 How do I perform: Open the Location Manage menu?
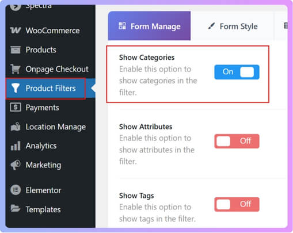point(50,127)
